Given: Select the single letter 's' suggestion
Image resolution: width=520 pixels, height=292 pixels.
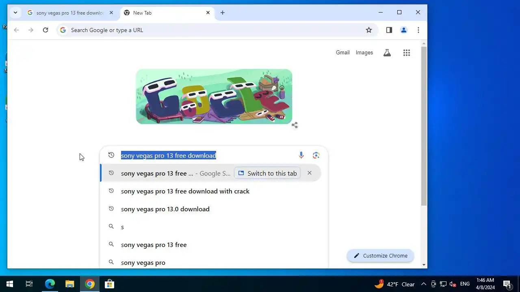Looking at the screenshot, I should (210, 227).
